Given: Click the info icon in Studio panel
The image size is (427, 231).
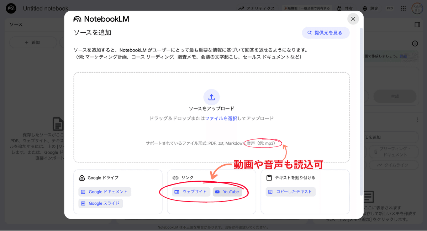Looking at the screenshot, I should (415, 44).
